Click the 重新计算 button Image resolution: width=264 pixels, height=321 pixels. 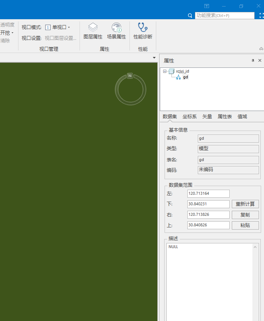click(245, 204)
